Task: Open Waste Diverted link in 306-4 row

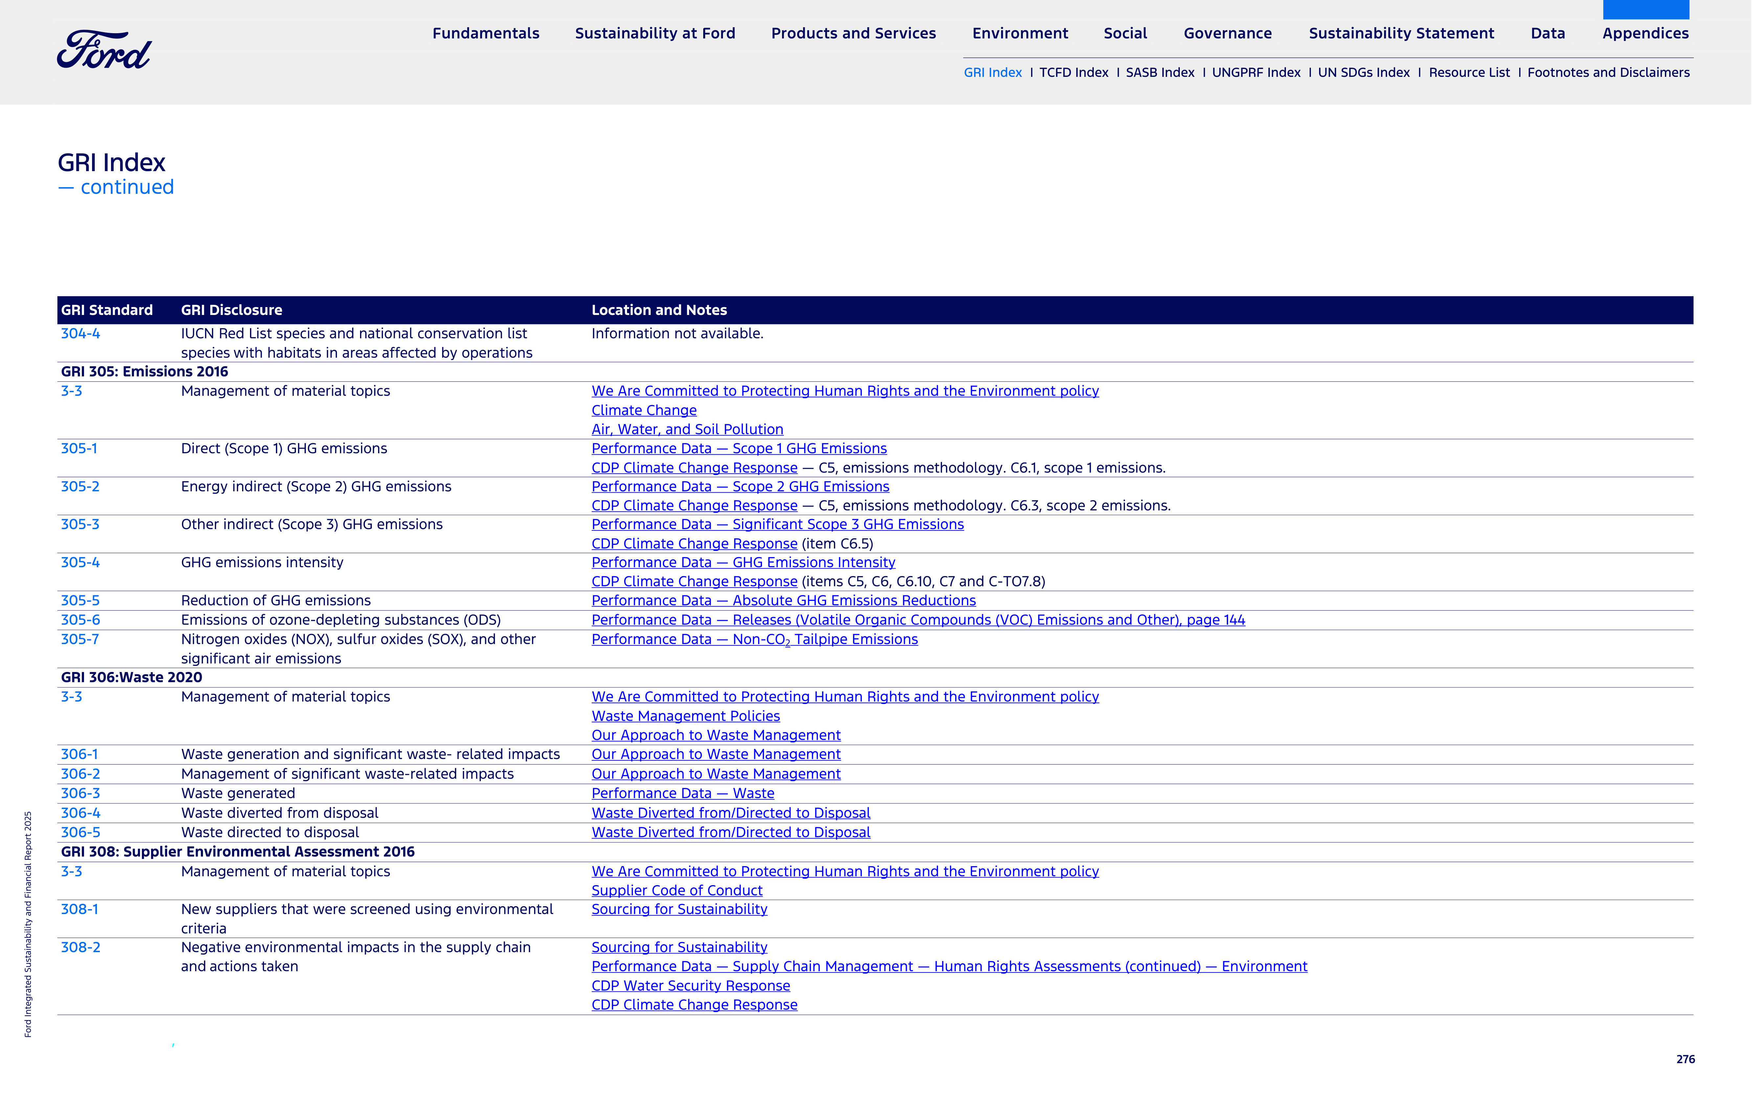Action: pos(731,813)
